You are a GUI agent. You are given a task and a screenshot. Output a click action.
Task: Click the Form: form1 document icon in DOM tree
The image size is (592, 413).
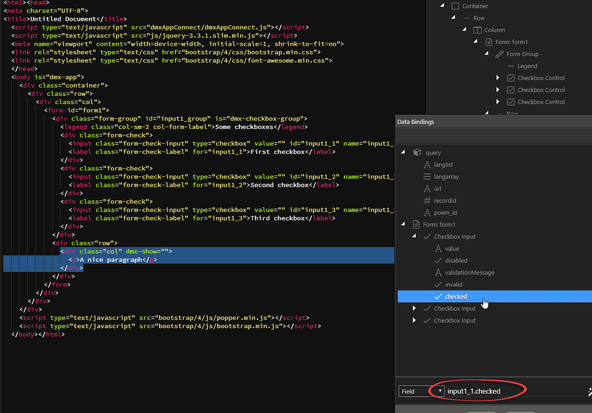pos(489,42)
